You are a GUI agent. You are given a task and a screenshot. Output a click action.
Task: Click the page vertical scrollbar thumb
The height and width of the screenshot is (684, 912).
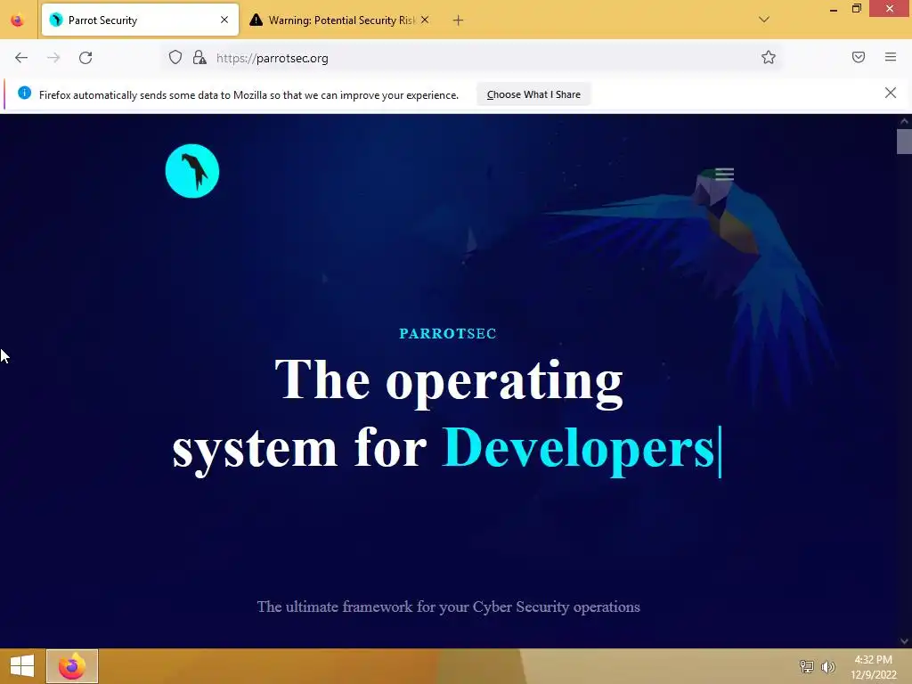coord(904,142)
